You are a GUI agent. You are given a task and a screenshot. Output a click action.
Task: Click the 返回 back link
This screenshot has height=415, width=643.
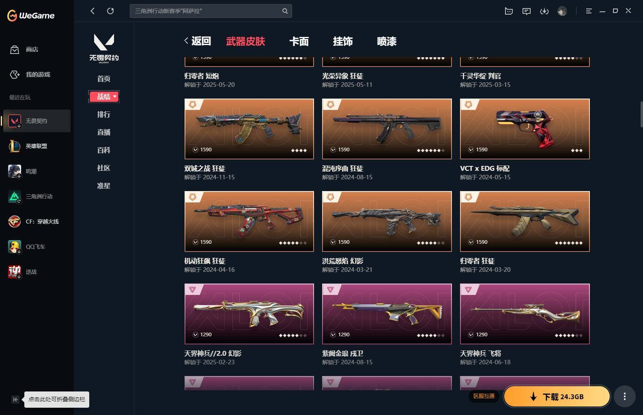click(x=198, y=41)
